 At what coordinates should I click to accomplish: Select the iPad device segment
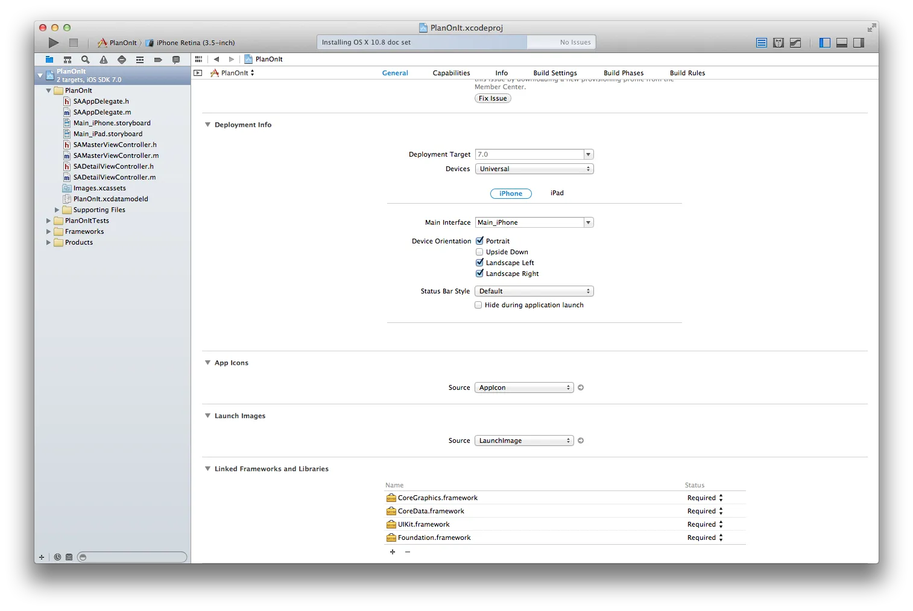pos(557,193)
